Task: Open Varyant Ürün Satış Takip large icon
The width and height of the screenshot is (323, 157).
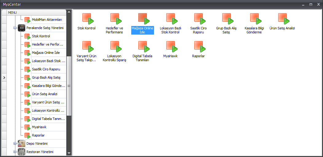Action: click(x=88, y=47)
